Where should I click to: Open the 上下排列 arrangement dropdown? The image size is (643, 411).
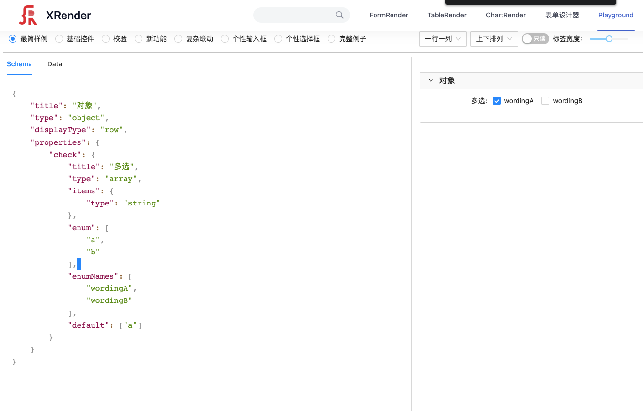[493, 39]
